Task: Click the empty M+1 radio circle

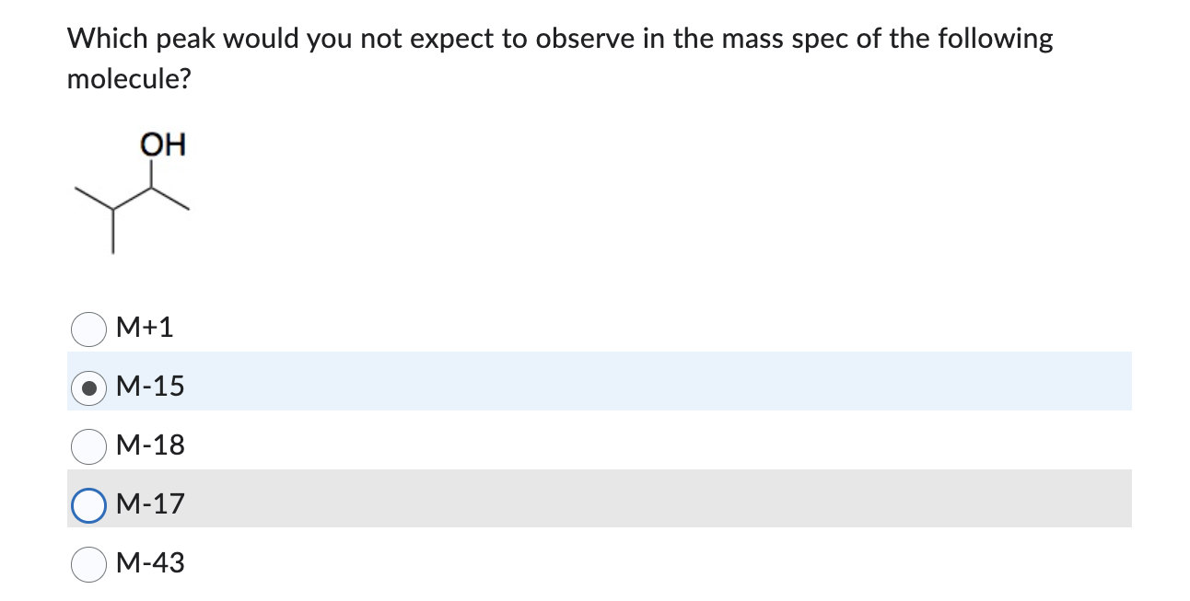Action: click(88, 328)
